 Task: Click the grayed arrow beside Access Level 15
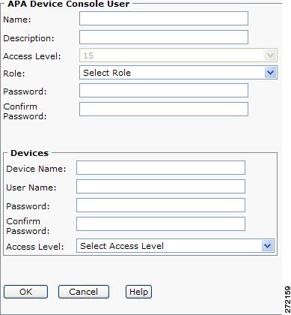tap(270, 55)
